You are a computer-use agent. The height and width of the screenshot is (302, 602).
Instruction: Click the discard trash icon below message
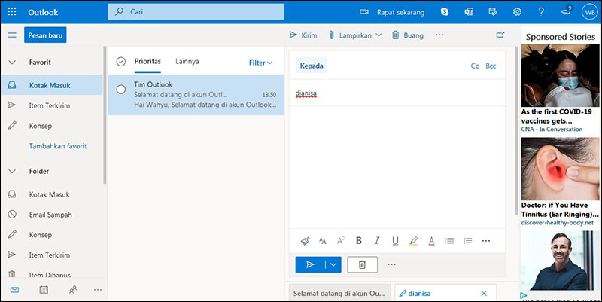(362, 264)
